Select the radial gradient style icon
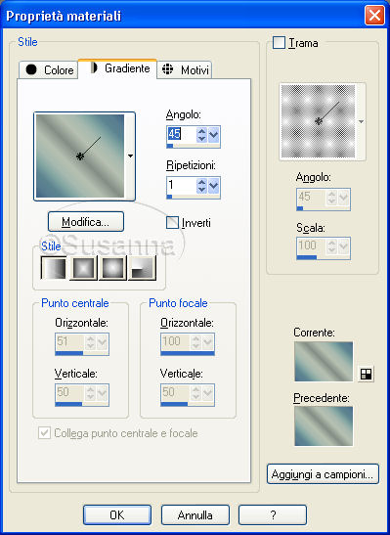 (143, 268)
